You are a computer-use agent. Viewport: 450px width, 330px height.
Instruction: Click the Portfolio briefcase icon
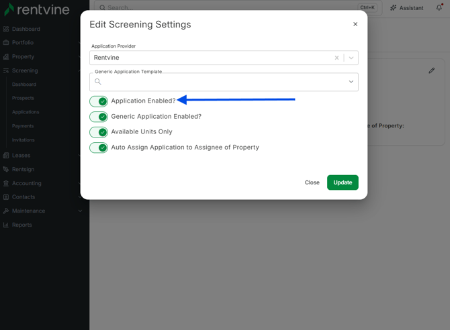click(6, 42)
